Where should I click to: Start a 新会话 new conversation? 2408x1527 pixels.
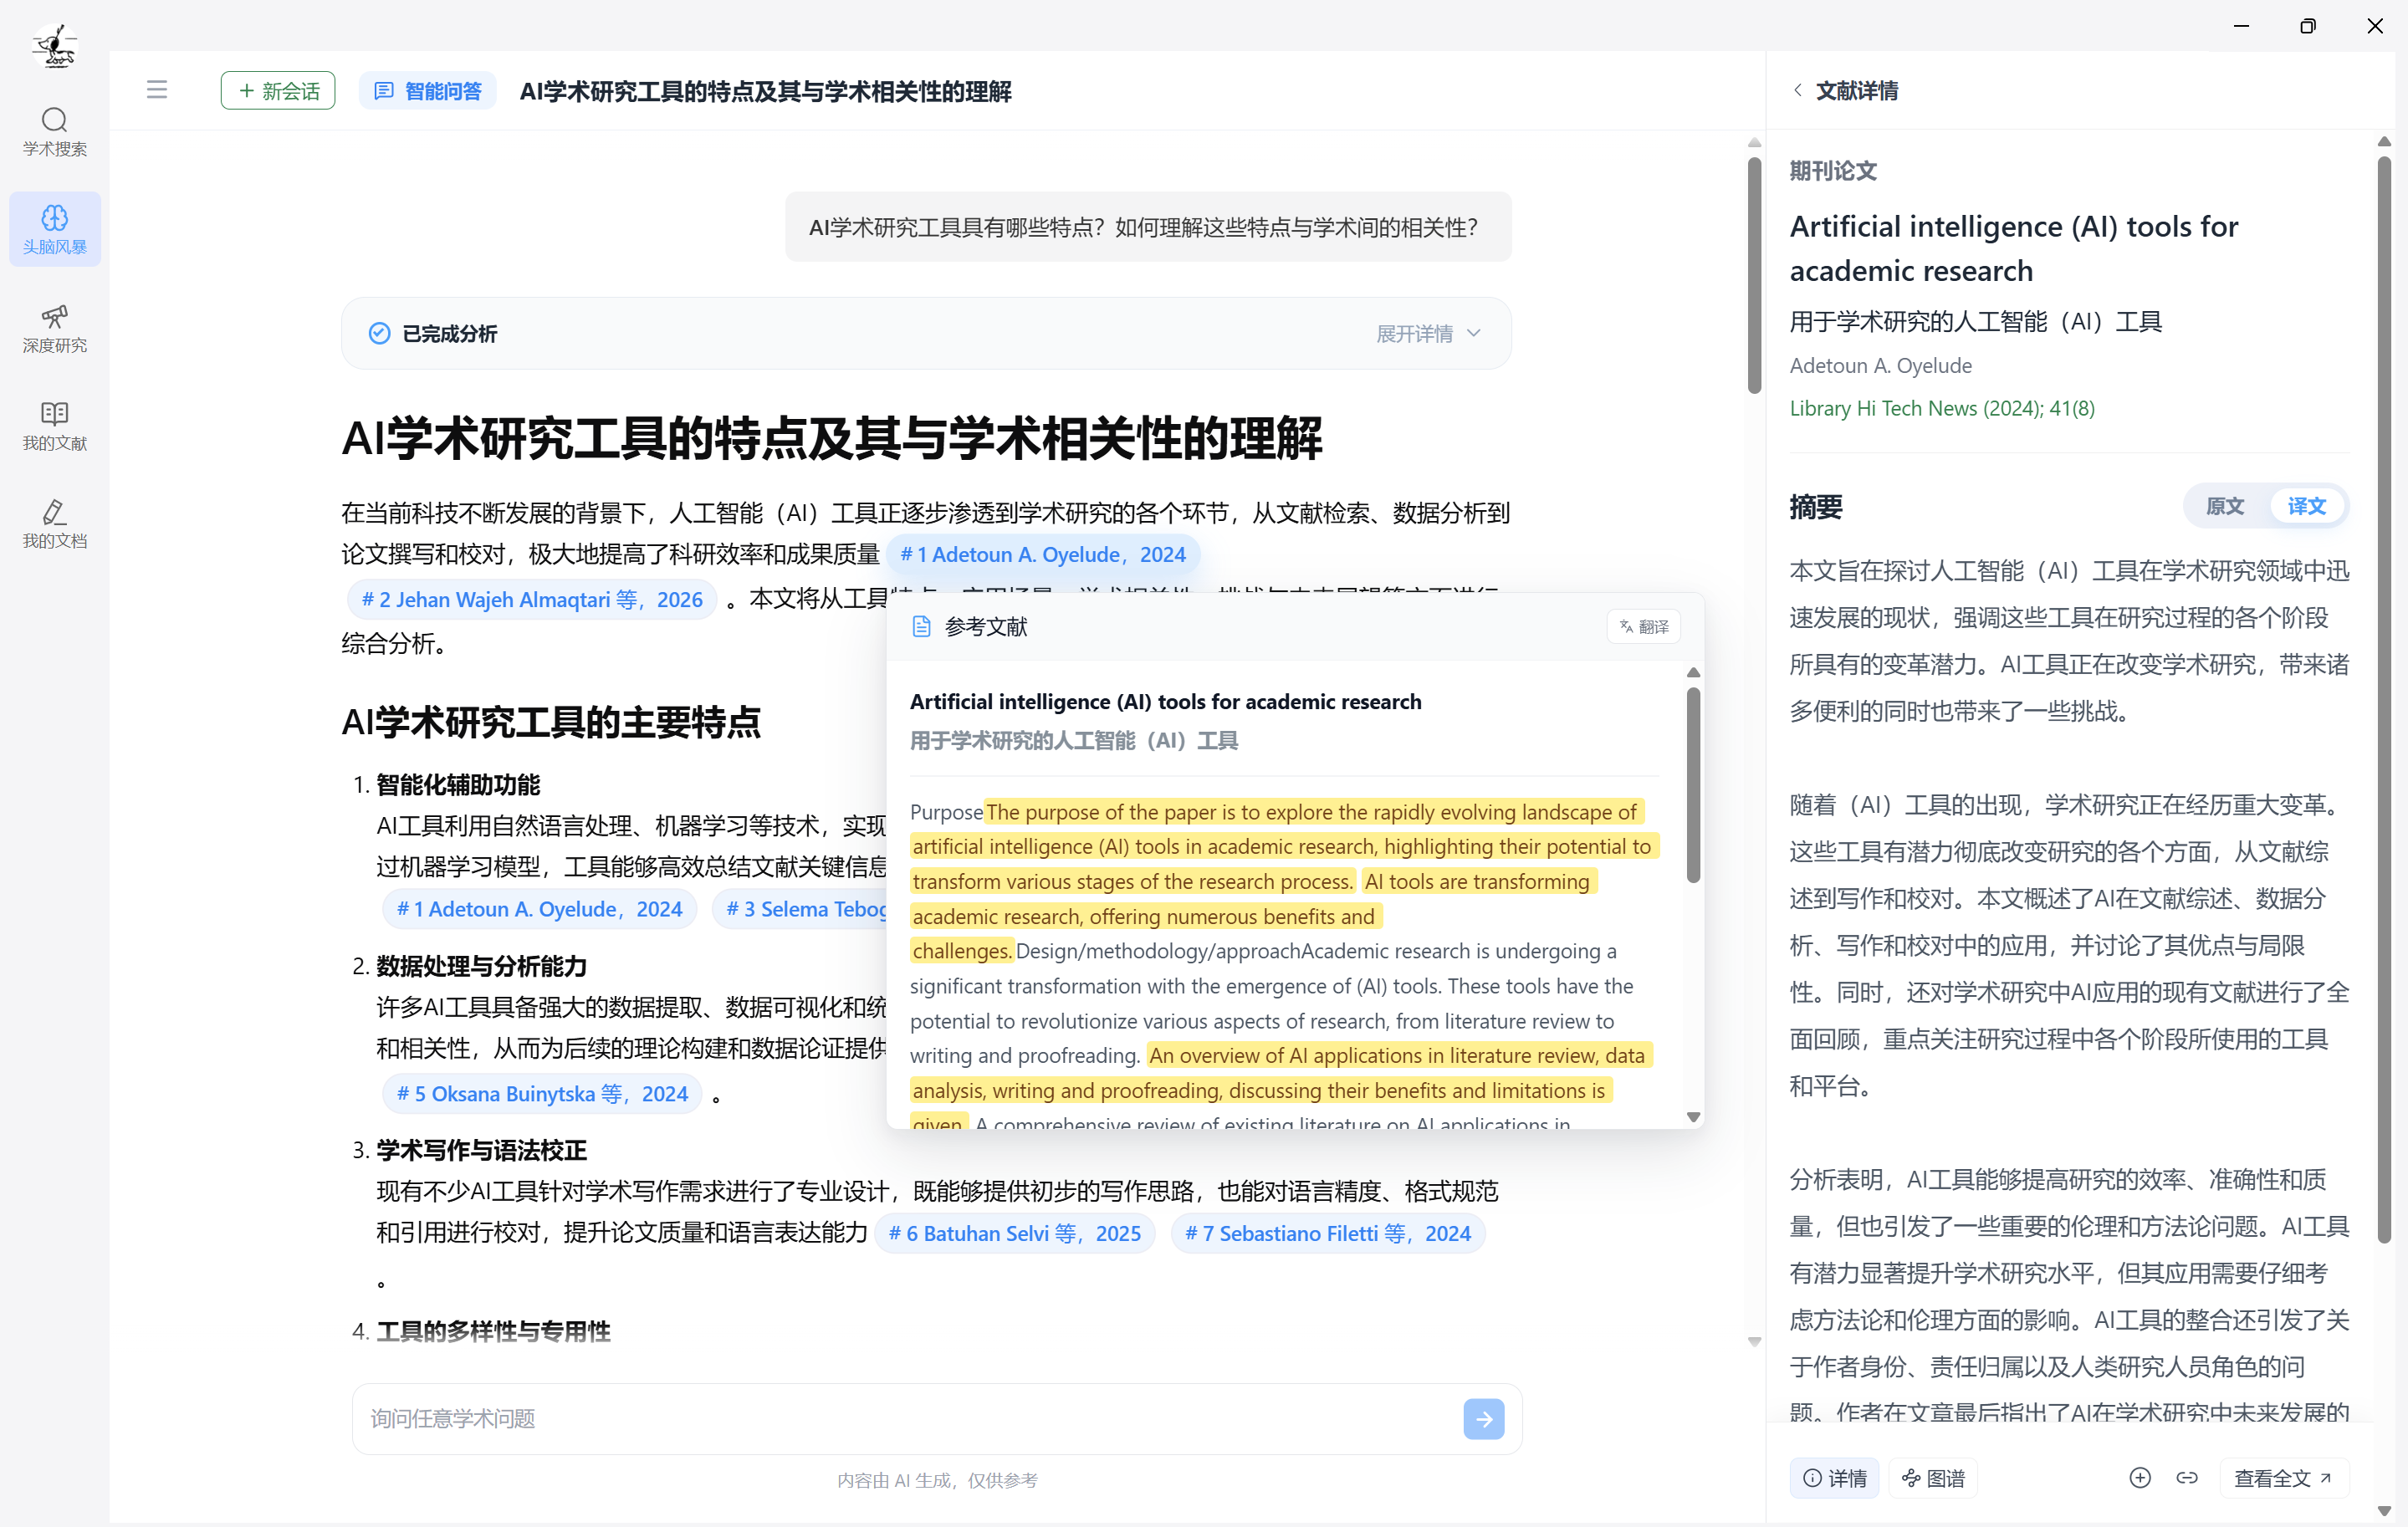pos(277,90)
